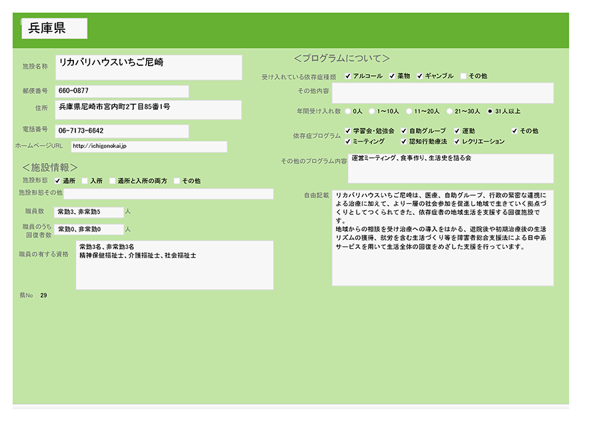This screenshot has height=422, width=598.
Task: Uncheck the 自助グループ checkbox
Action: 404,131
